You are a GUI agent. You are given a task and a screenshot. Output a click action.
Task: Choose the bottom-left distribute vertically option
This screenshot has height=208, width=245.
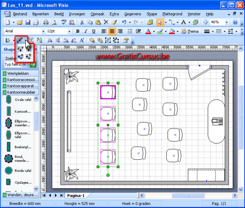20,57
